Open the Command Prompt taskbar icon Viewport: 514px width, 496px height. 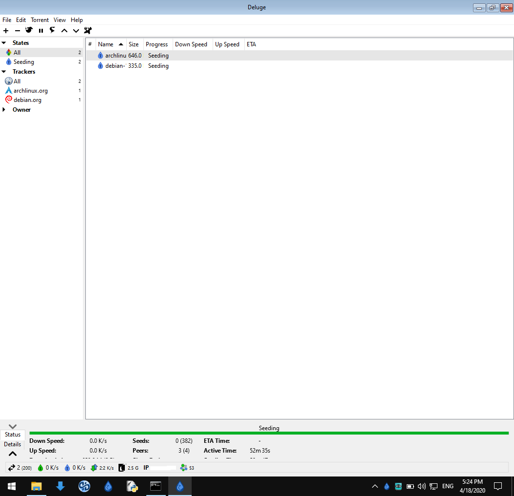[x=156, y=486]
